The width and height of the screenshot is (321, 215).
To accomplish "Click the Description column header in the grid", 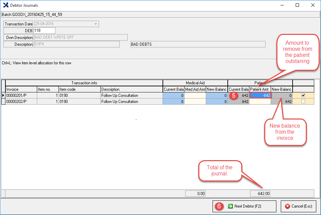I will (x=131, y=89).
